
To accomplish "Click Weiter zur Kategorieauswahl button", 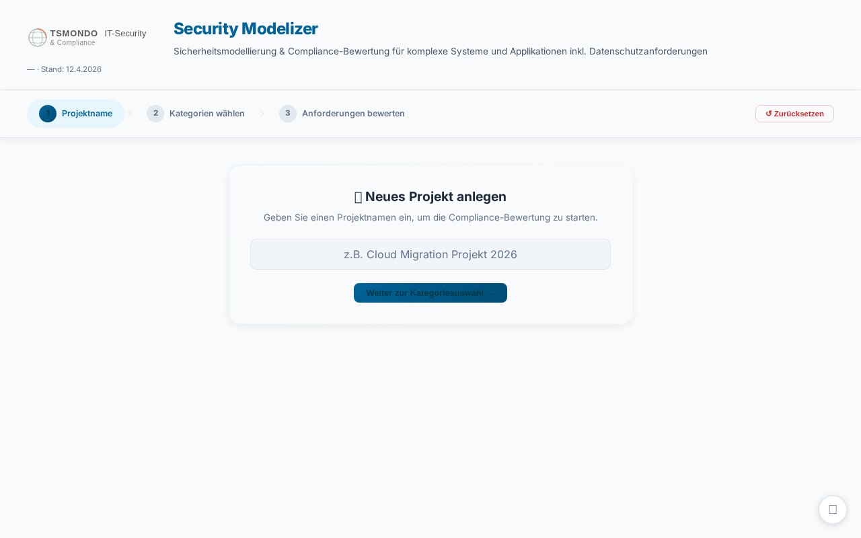I will point(430,293).
